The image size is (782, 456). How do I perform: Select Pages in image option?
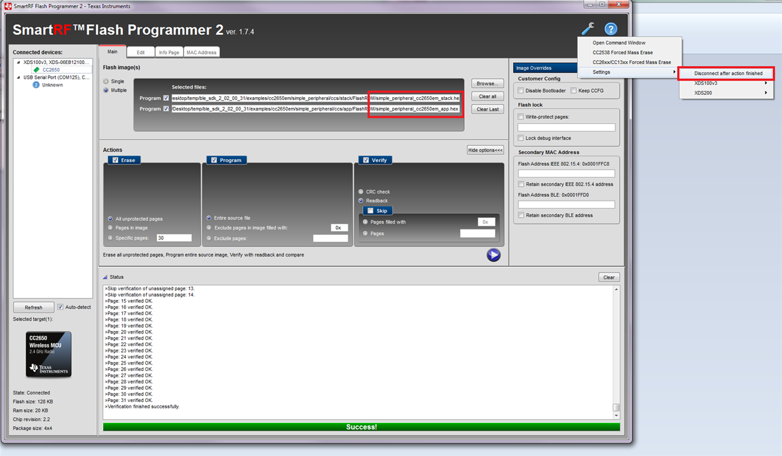click(111, 227)
